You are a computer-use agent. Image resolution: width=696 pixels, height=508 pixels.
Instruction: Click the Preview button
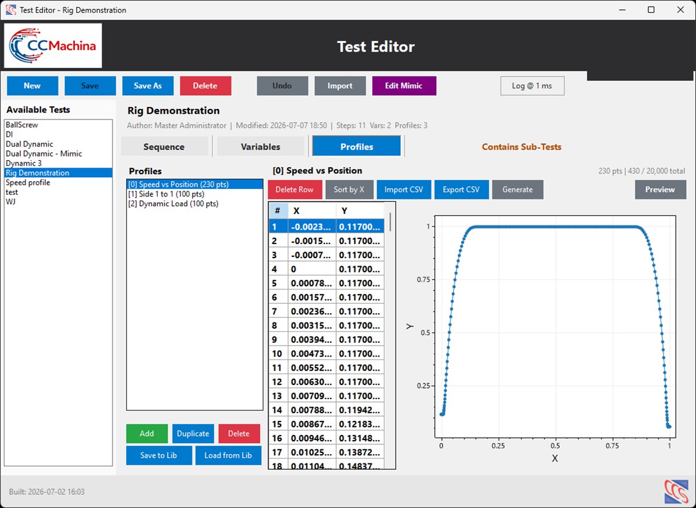pos(660,190)
